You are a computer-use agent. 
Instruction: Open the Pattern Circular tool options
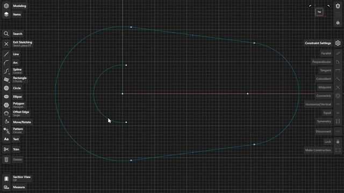6,131
